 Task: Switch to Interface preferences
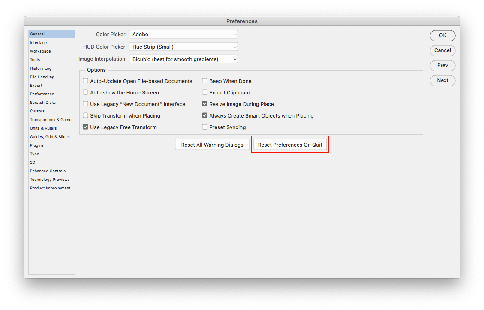click(38, 42)
